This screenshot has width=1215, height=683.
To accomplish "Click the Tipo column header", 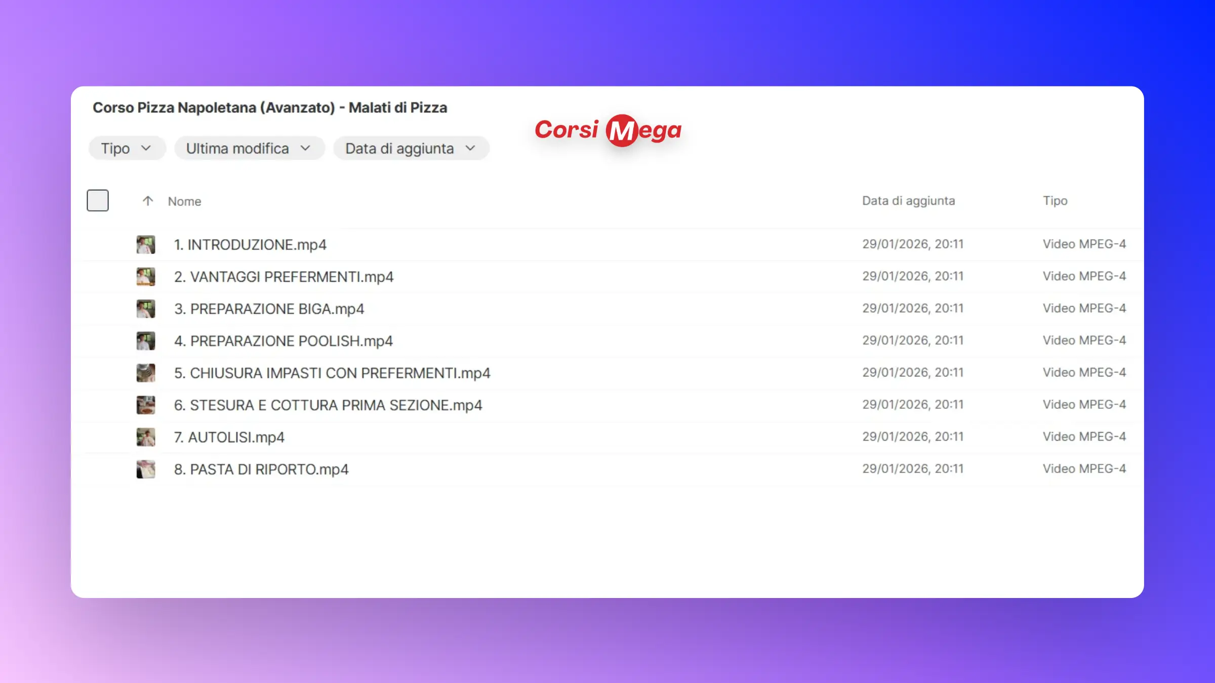I will [x=1055, y=201].
